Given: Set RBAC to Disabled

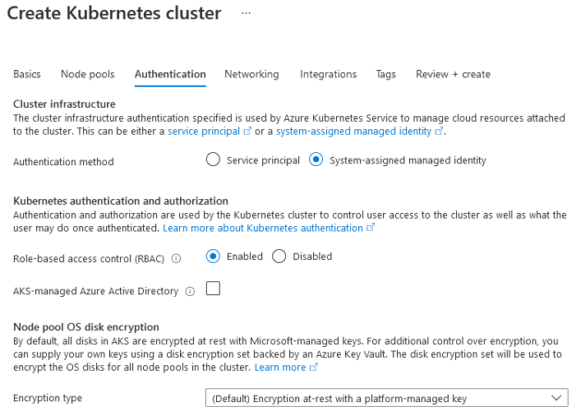Looking at the screenshot, I should click(279, 256).
